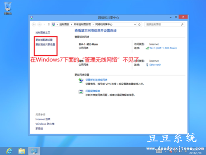206x155 pixels.
Task: Open 家庭组 link
Action: pyautogui.click(x=39, y=129)
